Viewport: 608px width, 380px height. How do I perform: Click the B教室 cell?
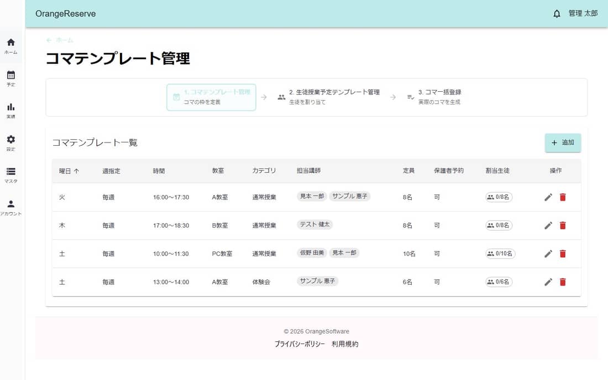click(220, 225)
